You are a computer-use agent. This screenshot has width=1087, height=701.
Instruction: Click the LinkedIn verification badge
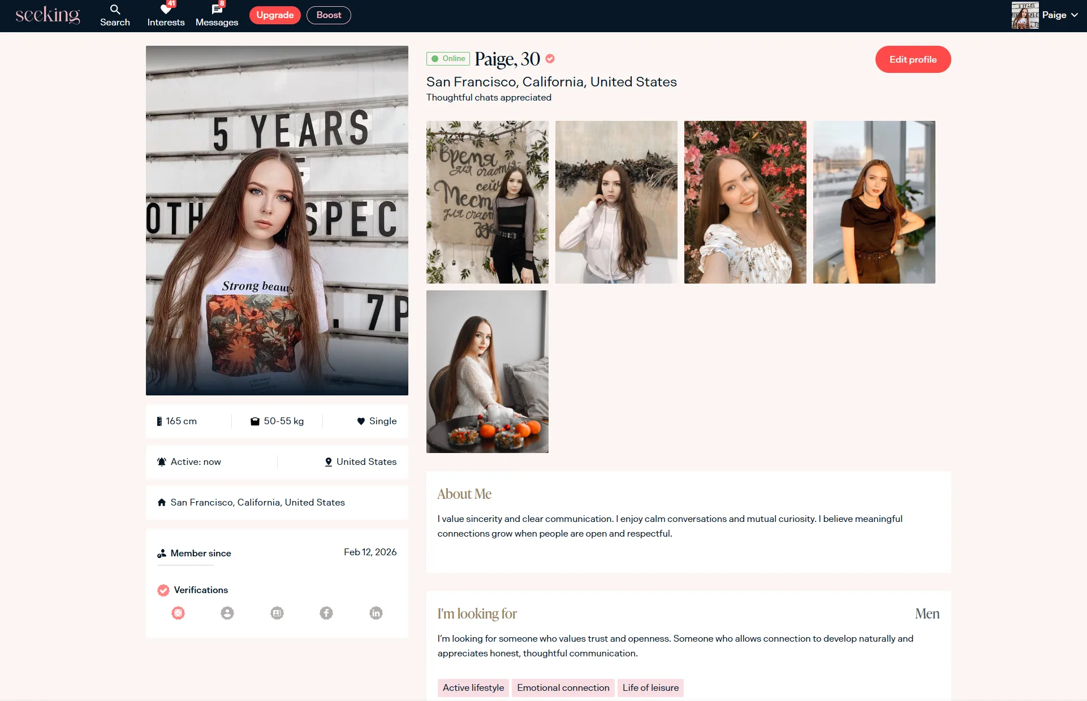[x=376, y=613]
